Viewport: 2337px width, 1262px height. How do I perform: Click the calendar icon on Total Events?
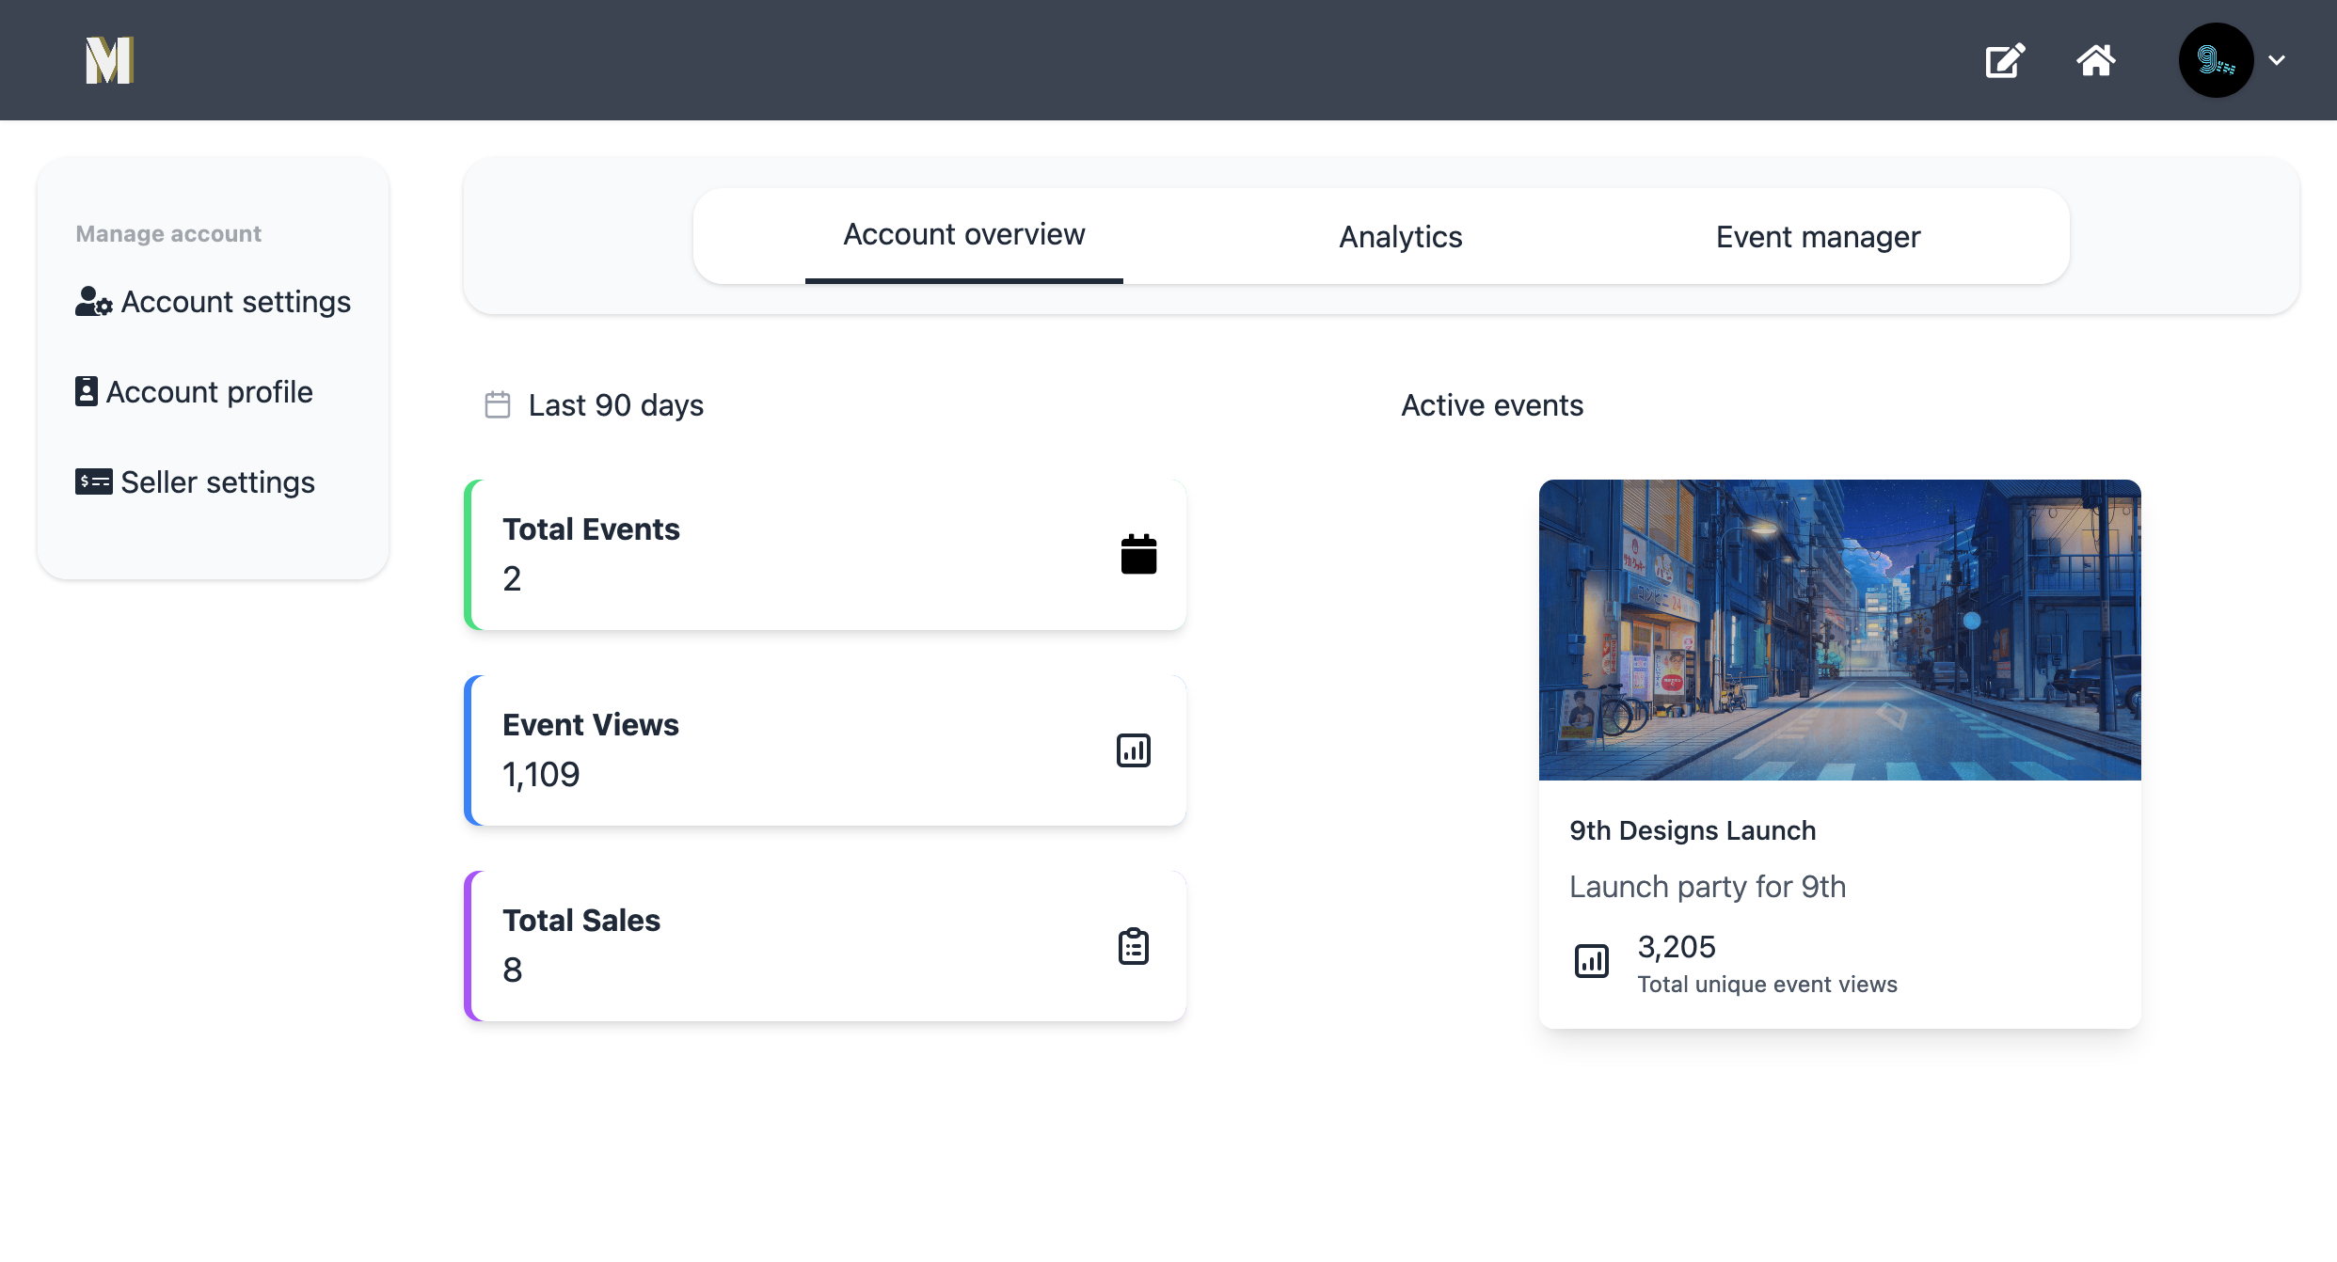[1137, 554]
